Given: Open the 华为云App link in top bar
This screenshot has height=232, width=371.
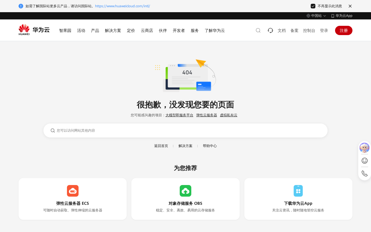Looking at the screenshot, I should pyautogui.click(x=344, y=16).
